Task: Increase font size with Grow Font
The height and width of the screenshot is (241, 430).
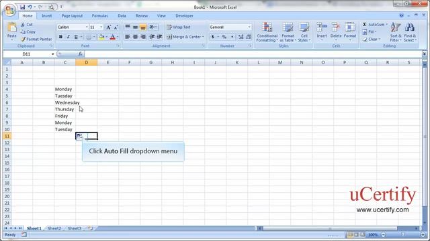Action: coord(108,27)
